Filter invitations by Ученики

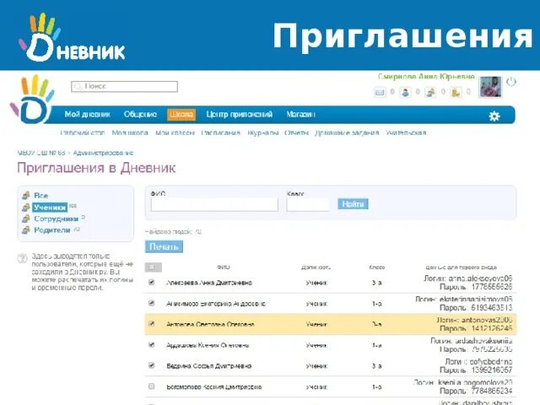coord(50,208)
